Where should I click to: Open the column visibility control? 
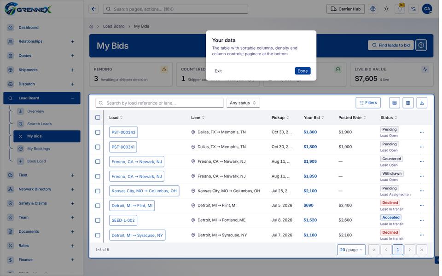tap(408, 103)
